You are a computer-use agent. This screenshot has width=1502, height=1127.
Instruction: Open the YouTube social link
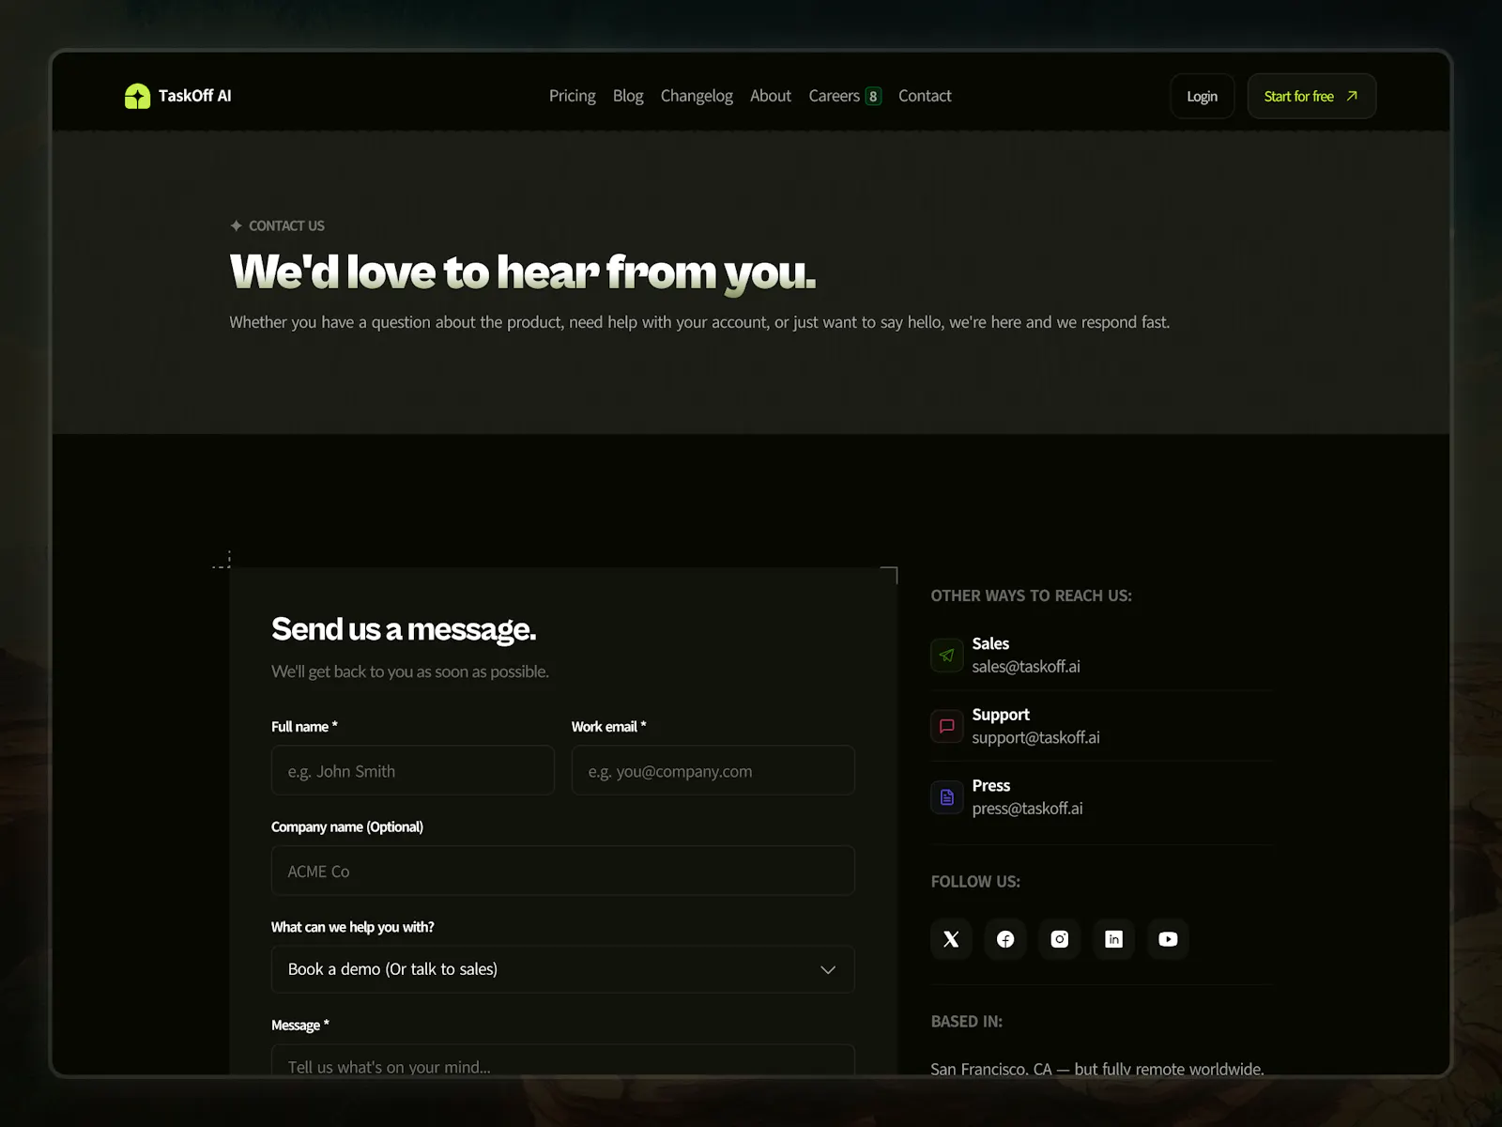point(1168,939)
